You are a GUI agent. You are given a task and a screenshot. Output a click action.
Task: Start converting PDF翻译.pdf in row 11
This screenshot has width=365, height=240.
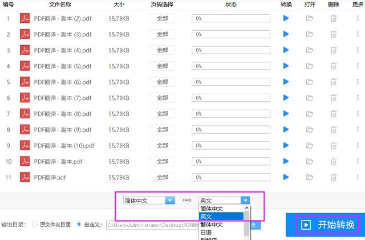click(x=286, y=177)
